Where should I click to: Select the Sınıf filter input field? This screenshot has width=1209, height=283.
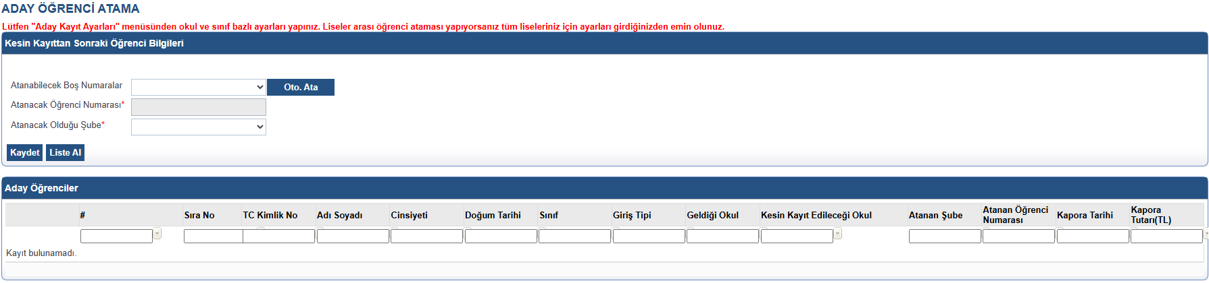tap(574, 237)
